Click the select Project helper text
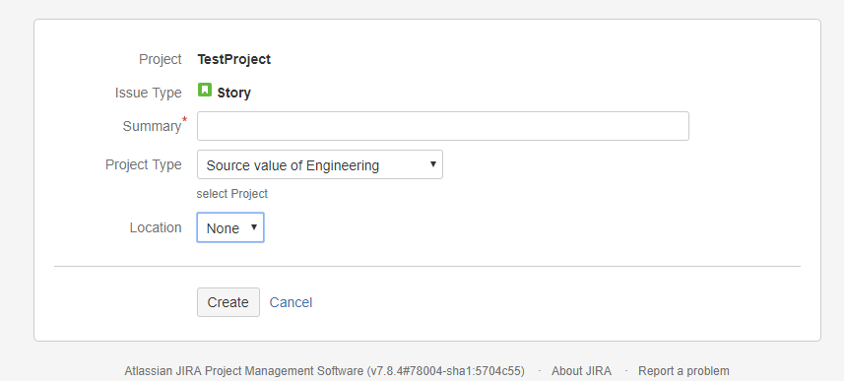 pos(232,194)
